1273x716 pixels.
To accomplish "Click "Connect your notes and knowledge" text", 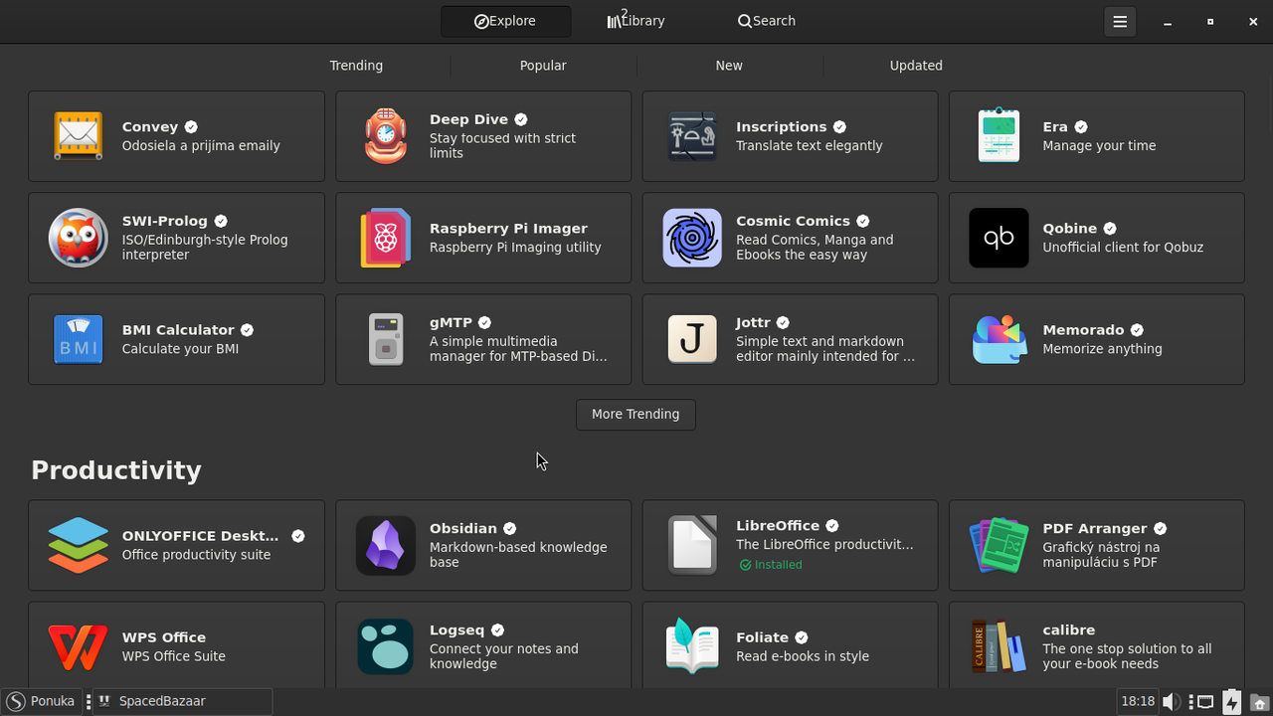I will coord(503,655).
